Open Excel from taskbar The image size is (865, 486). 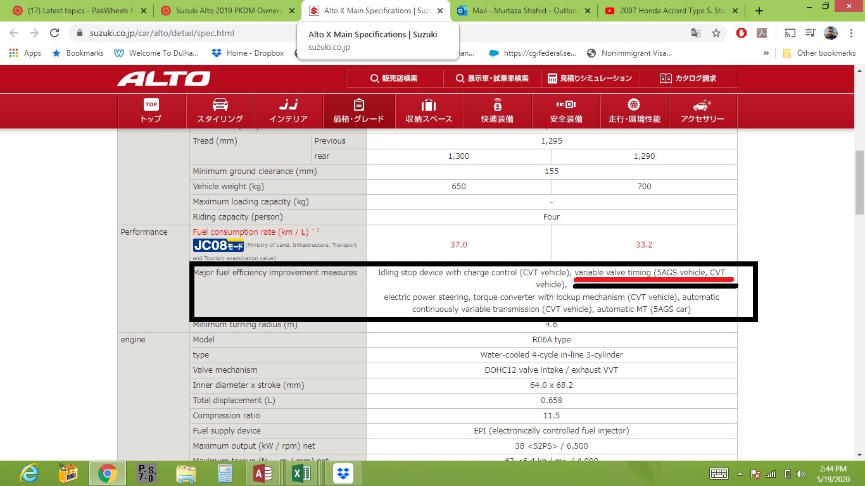pyautogui.click(x=302, y=473)
